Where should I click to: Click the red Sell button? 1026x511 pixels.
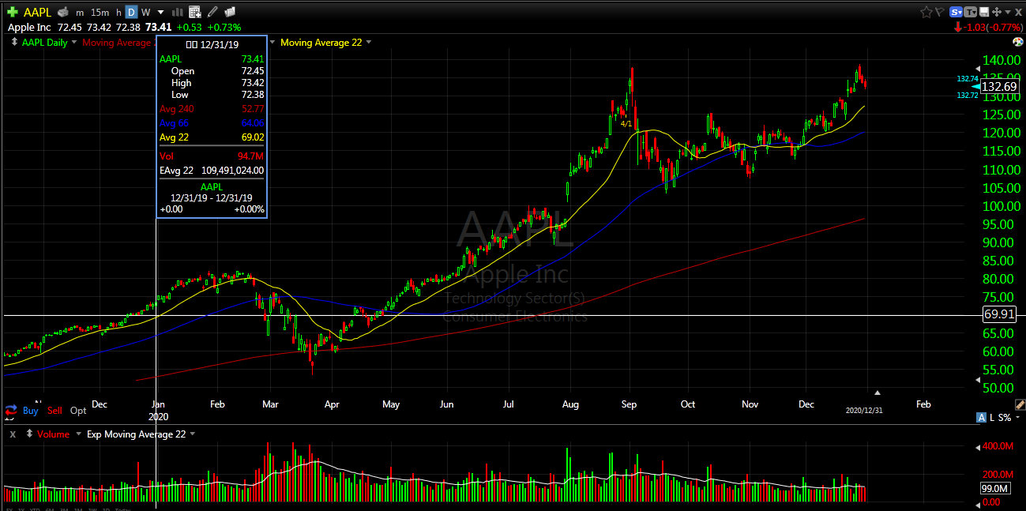point(54,411)
